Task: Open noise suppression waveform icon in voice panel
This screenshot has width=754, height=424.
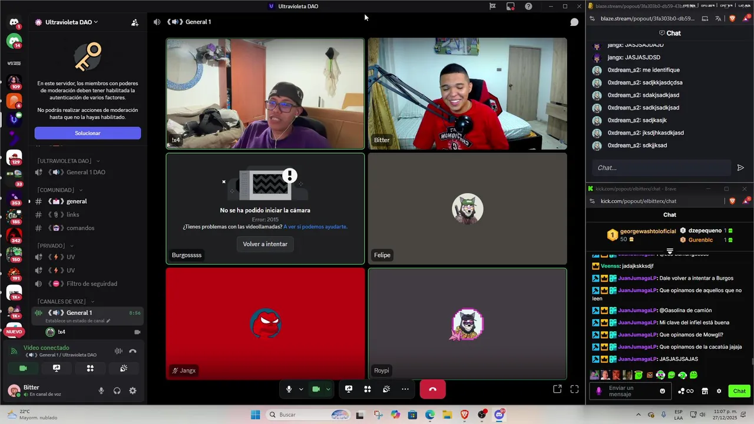Action: 118,351
